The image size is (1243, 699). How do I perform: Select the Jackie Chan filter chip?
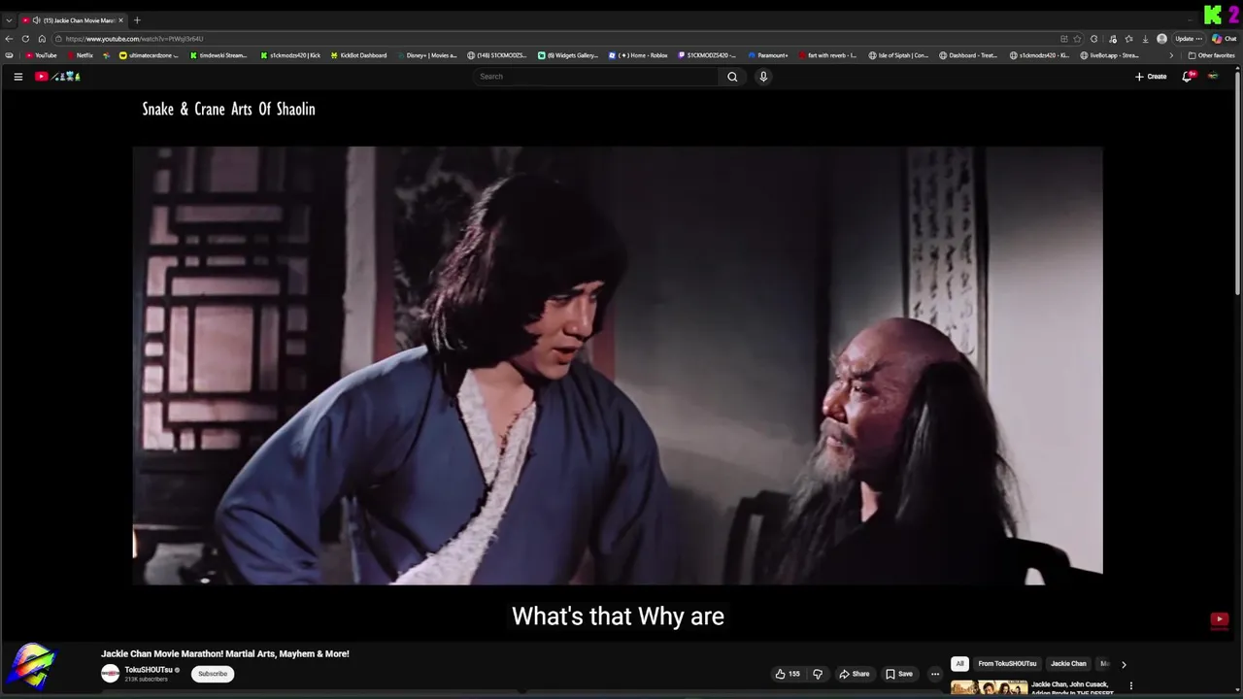pos(1068,664)
